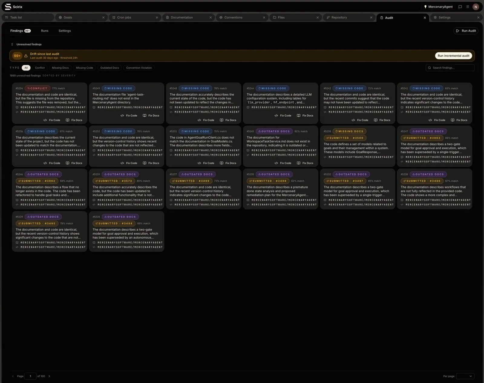
Task: Close the Repository tab
Action: click(x=371, y=18)
